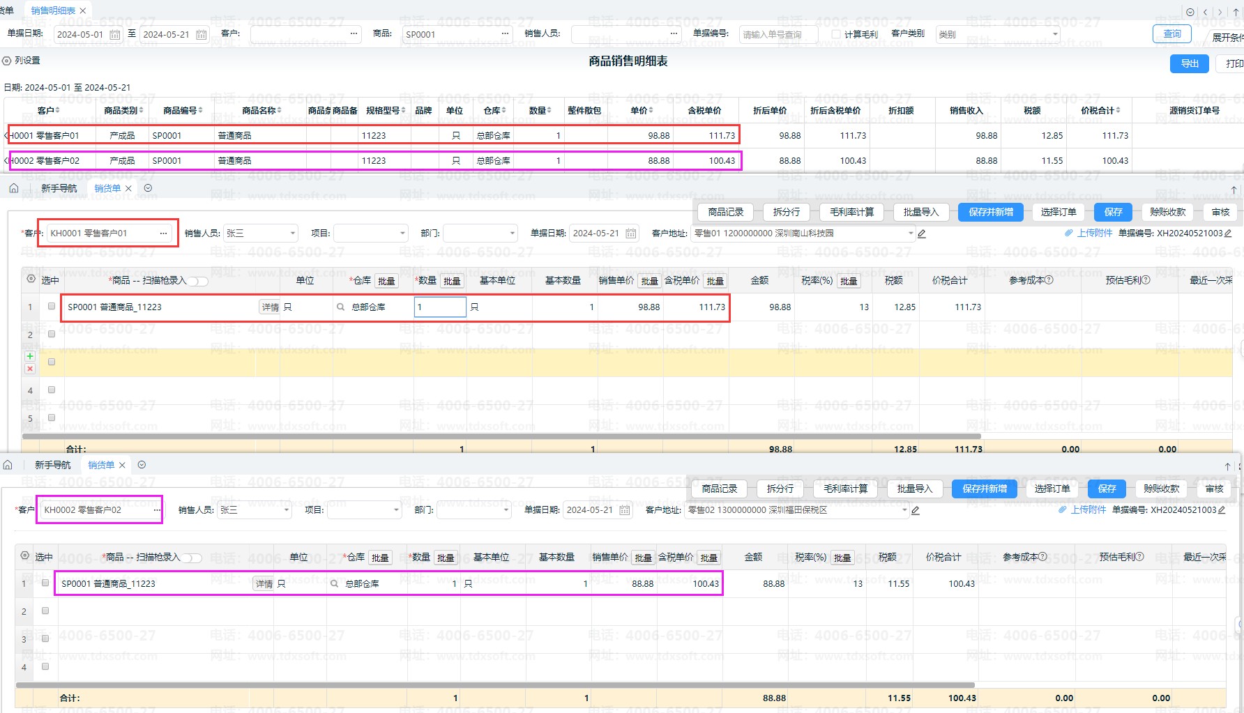Image resolution: width=1244 pixels, height=713 pixels.
Task: Enable the 计算毛利 checkbox
Action: point(836,34)
